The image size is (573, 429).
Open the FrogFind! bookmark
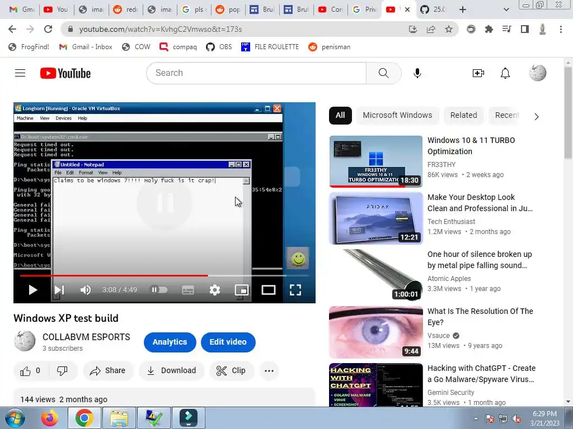(x=29, y=47)
